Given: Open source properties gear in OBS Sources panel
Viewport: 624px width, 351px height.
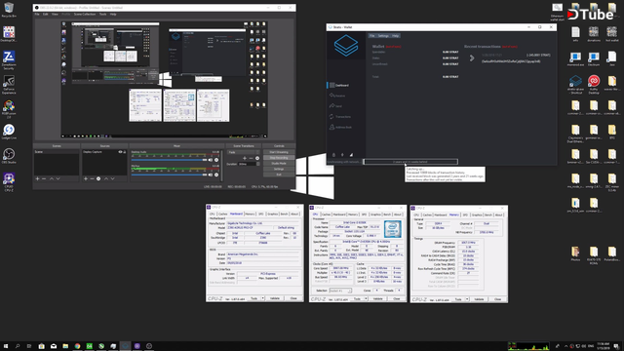Looking at the screenshot, I should (98, 178).
